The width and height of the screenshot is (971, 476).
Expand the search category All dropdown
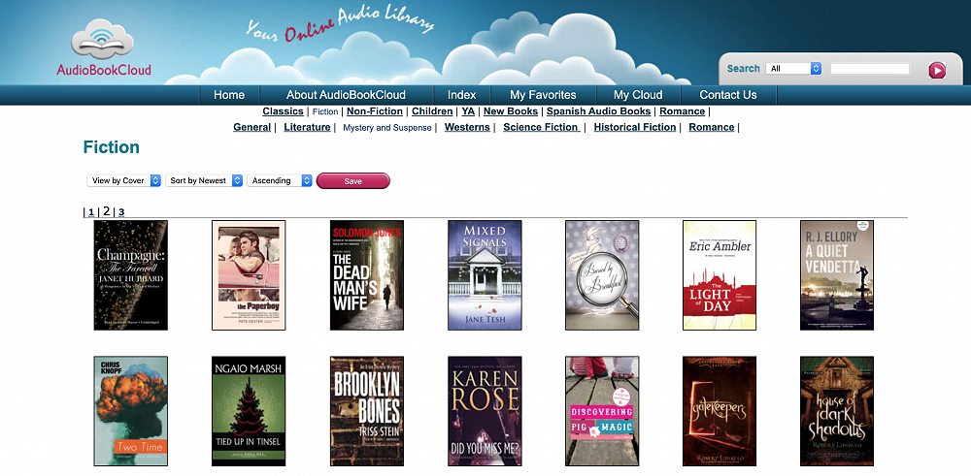pos(794,69)
